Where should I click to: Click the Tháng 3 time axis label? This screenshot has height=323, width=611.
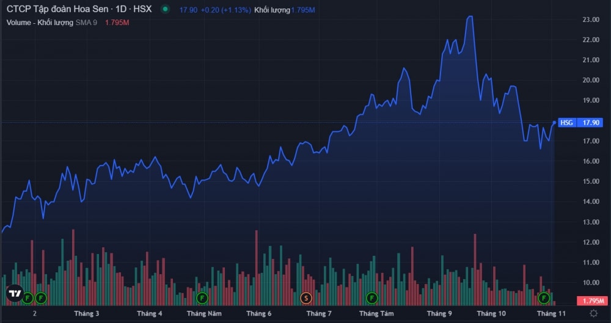(x=87, y=313)
